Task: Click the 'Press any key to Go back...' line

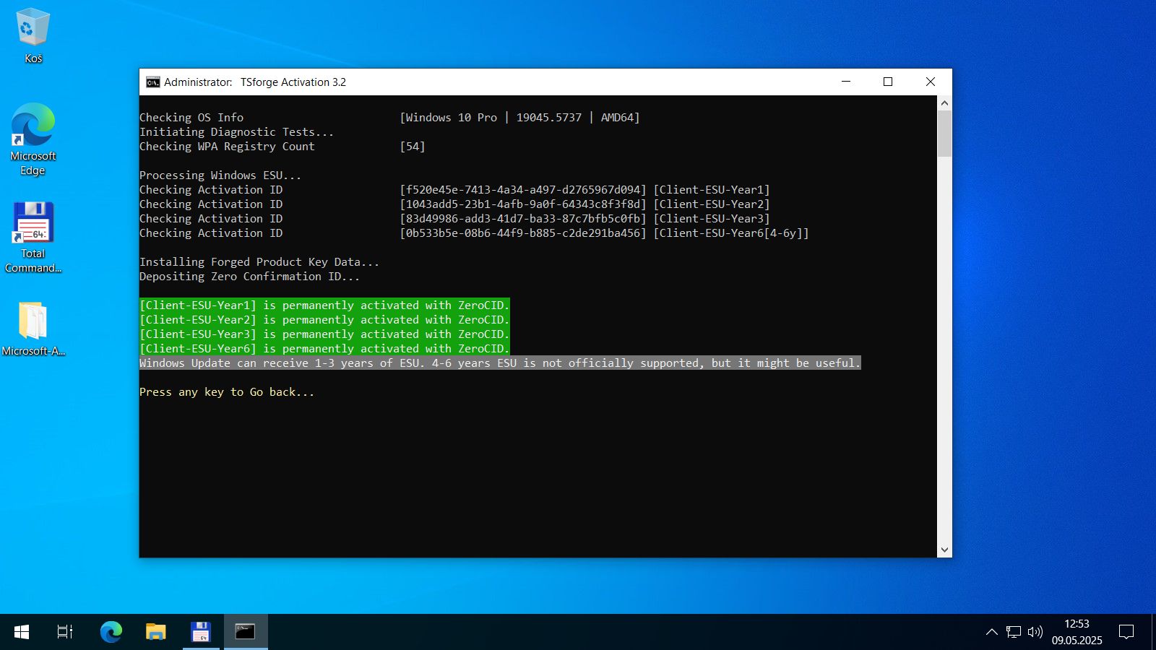Action: (x=227, y=392)
